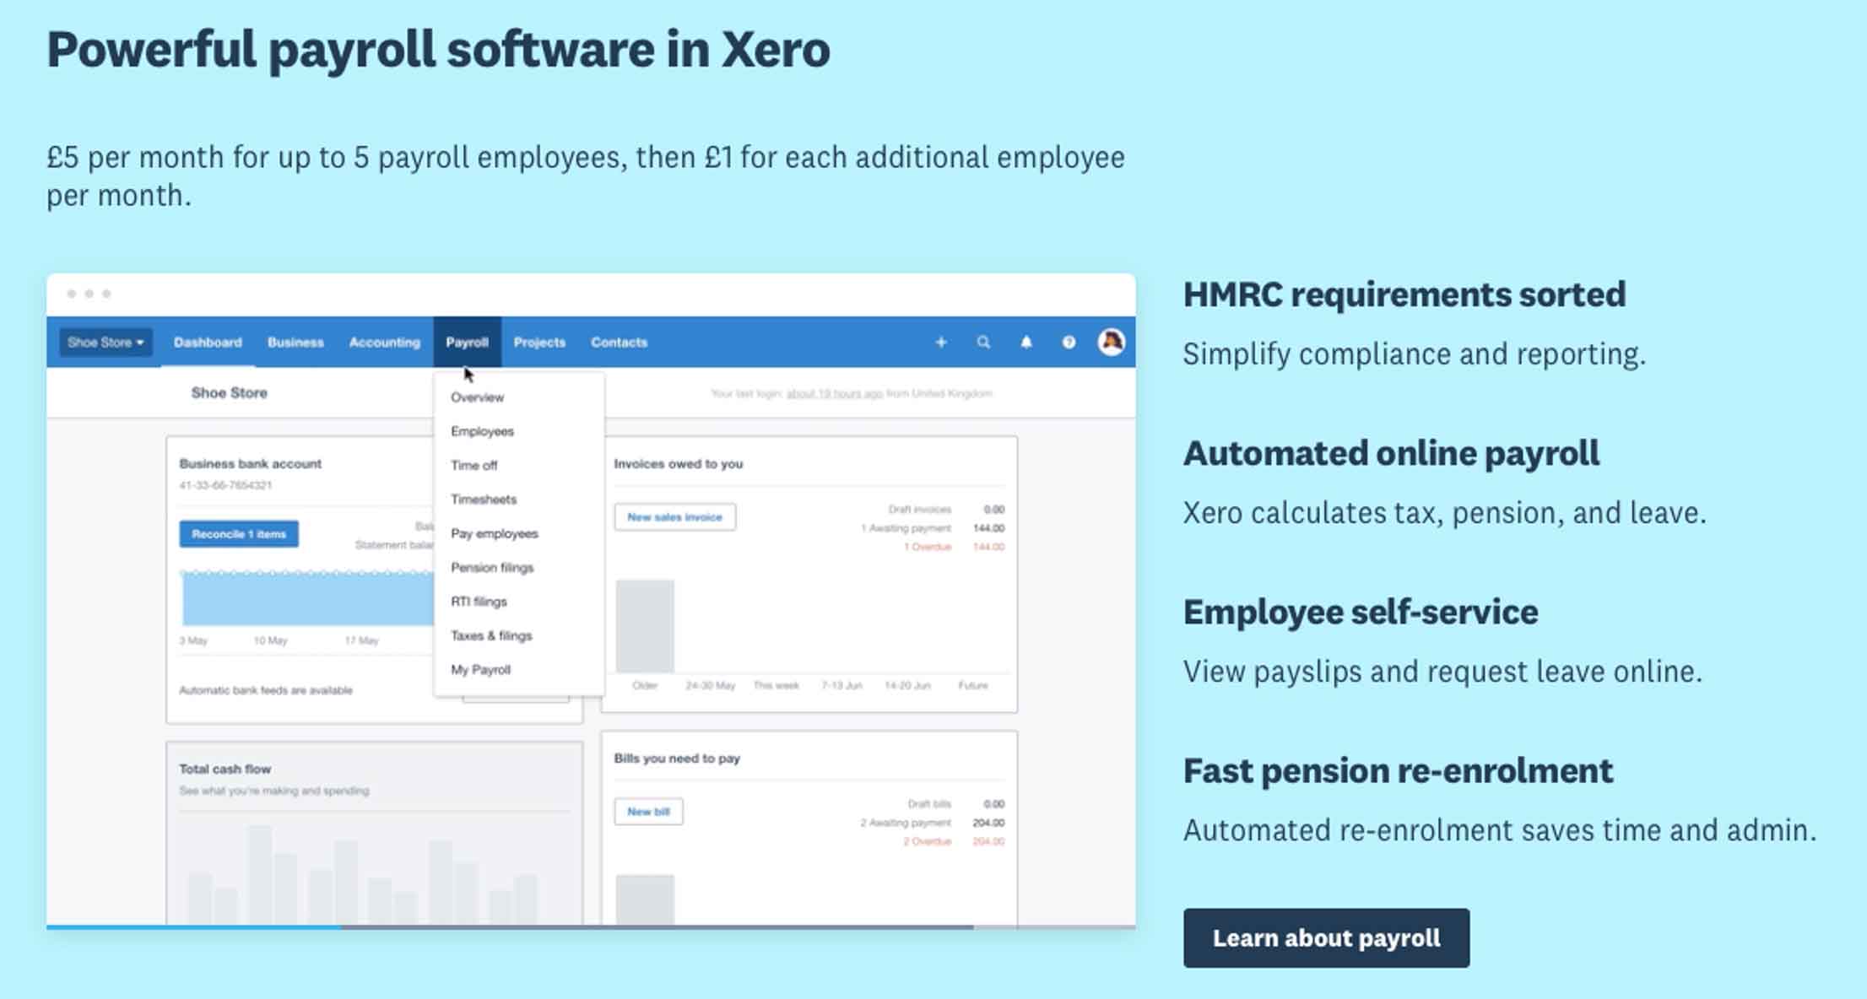Click the video progress bar under the screenshot
The width and height of the screenshot is (1867, 999).
pos(591,926)
